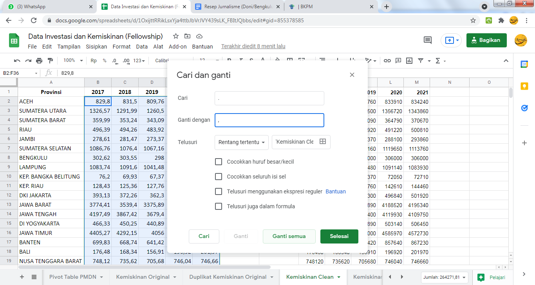Tick Telusuri juga dalam formula checkbox

tap(219, 206)
